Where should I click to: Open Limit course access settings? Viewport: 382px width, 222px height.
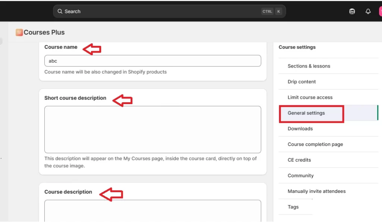click(310, 97)
